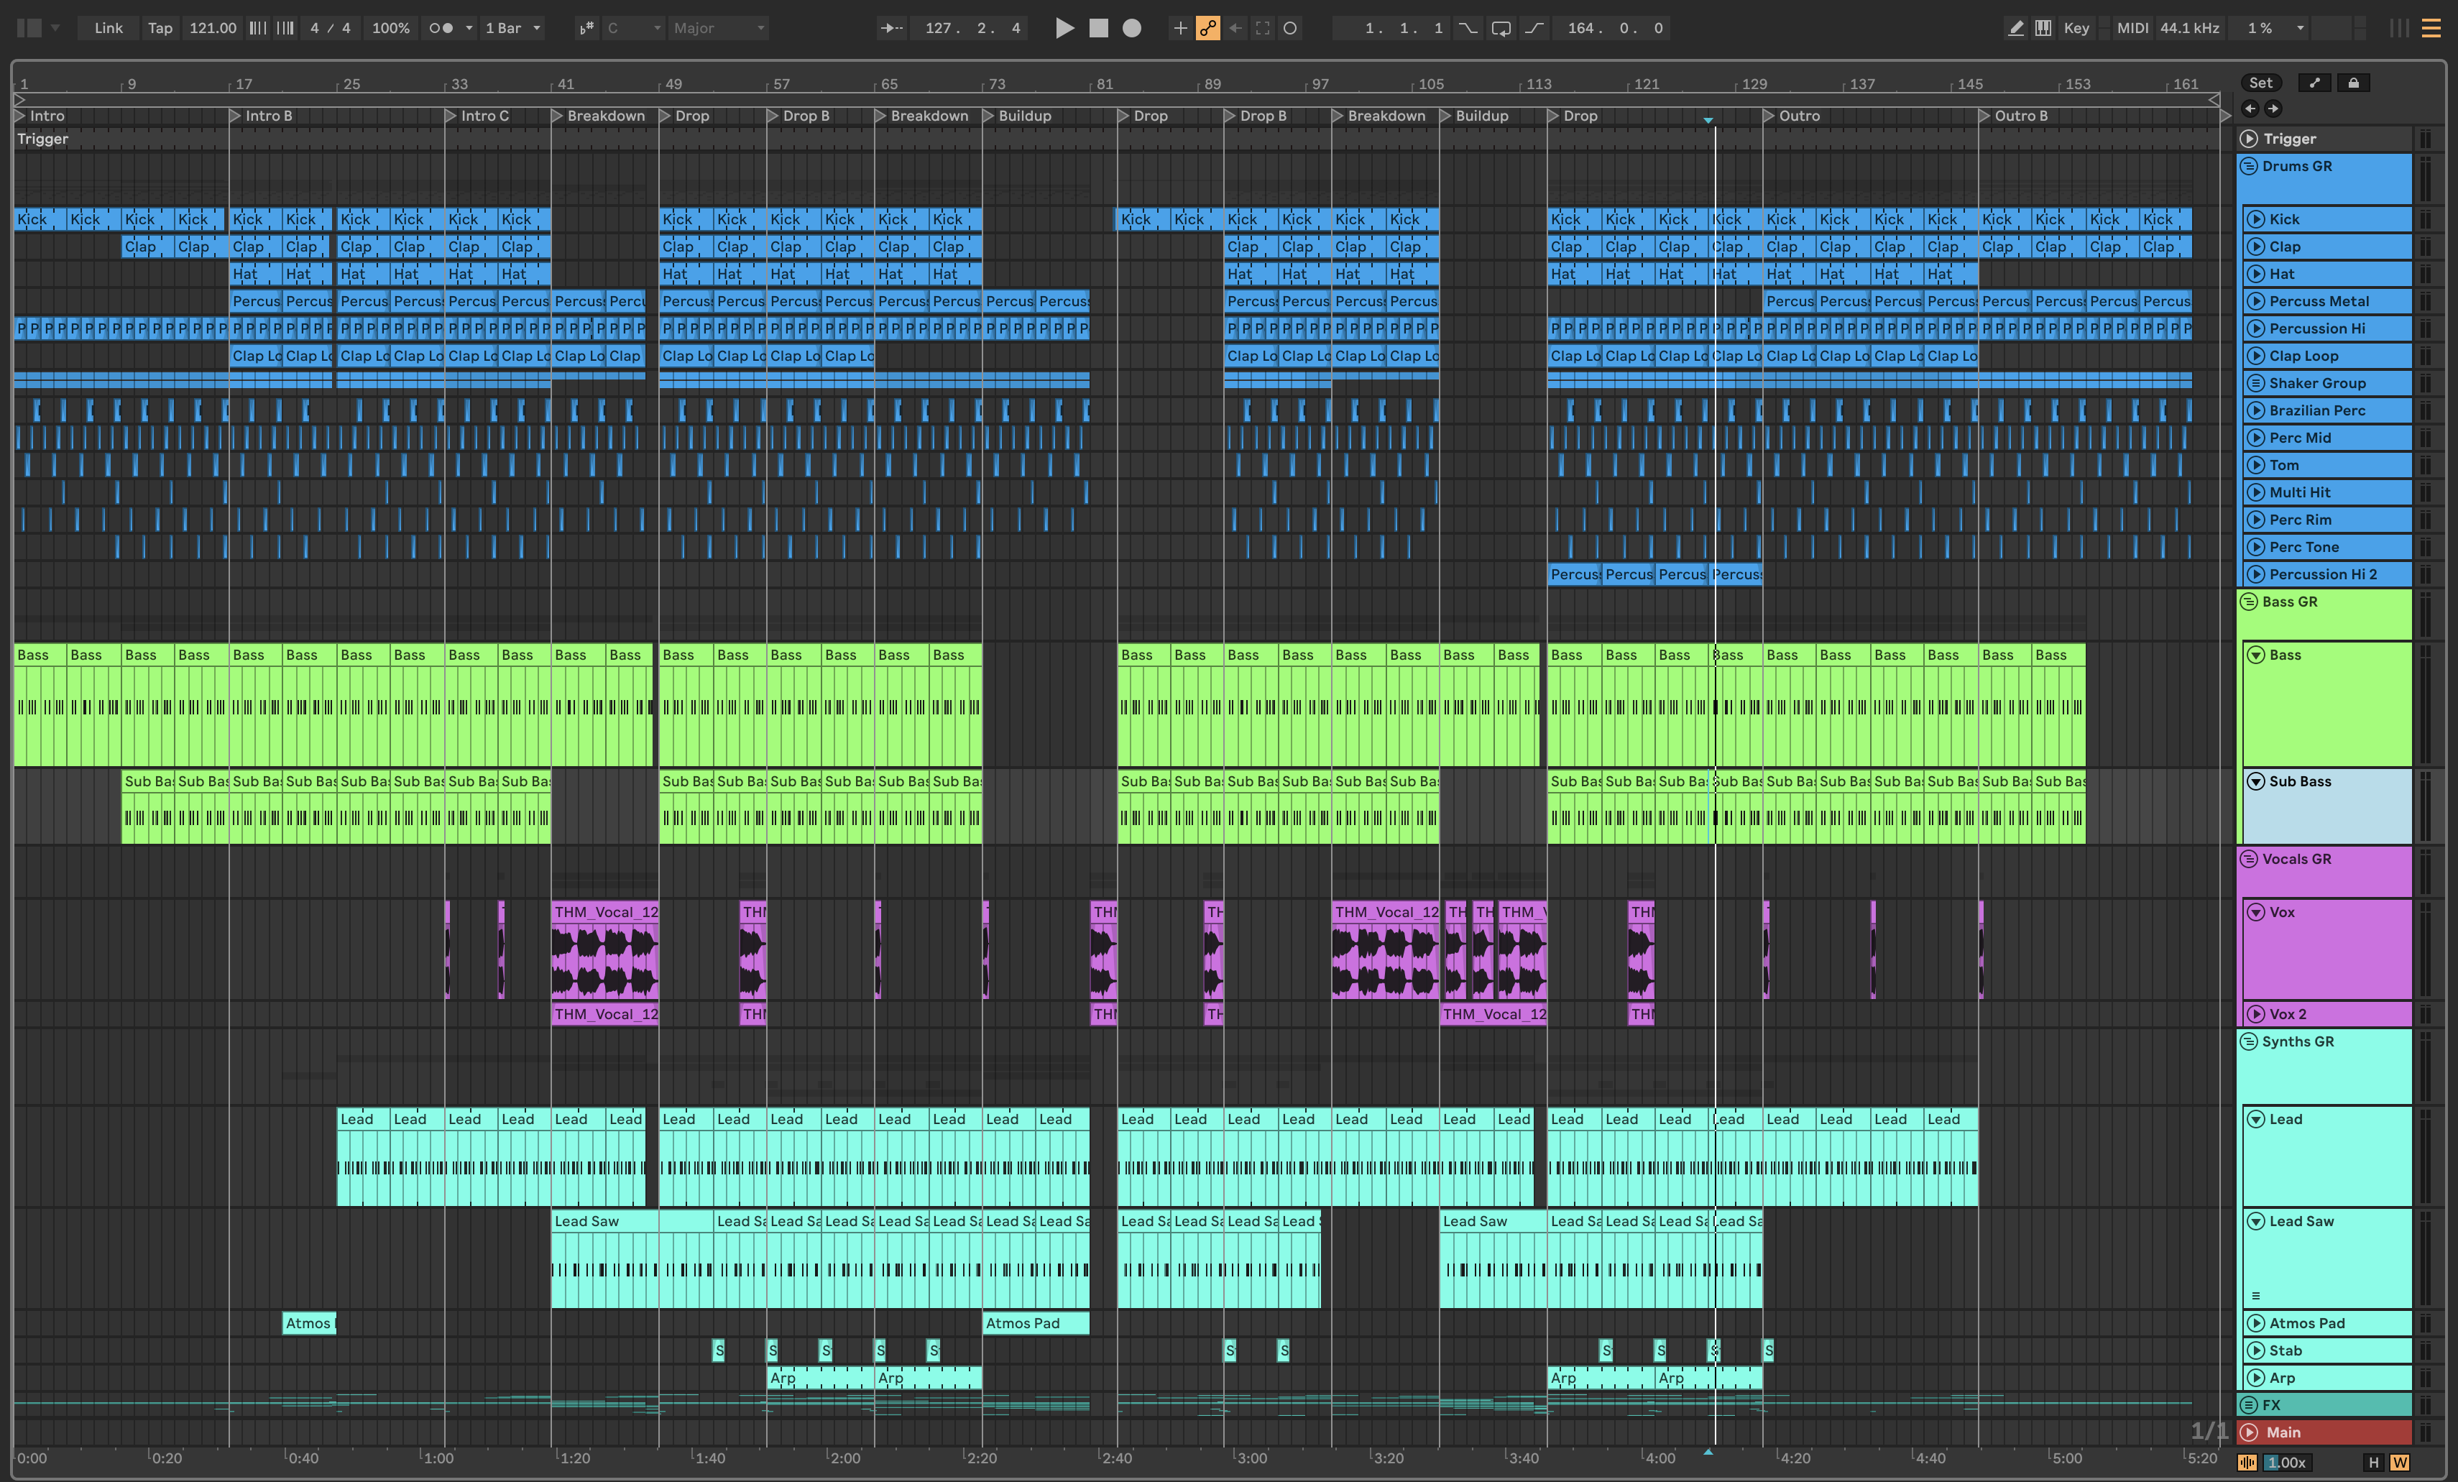Unfold the Clap track

pyautogui.click(x=2255, y=247)
